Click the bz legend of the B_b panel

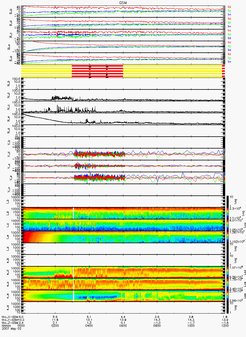click(x=230, y=7)
